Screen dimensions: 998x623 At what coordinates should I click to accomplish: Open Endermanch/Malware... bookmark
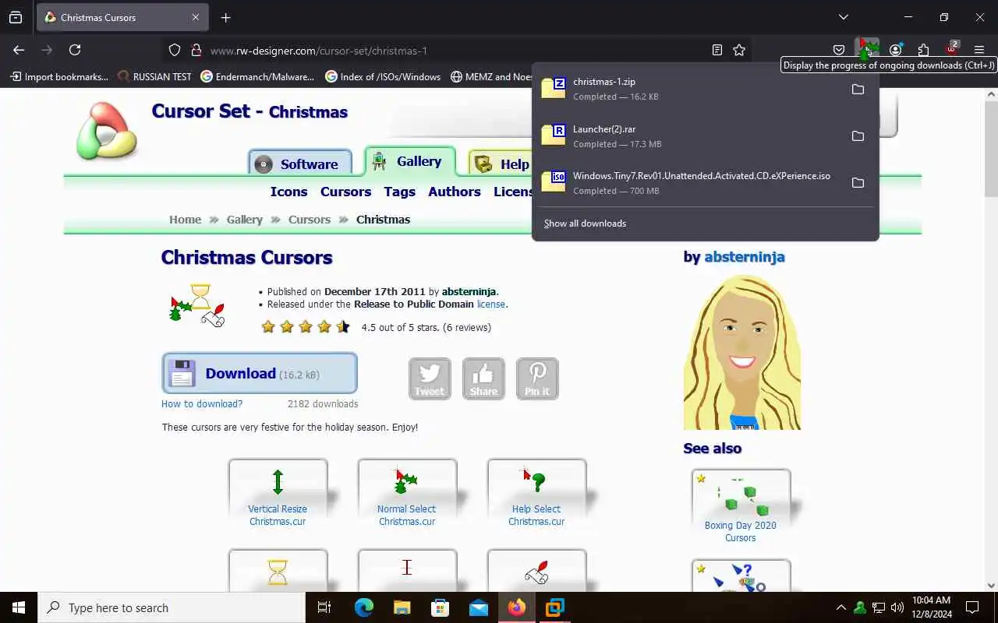click(257, 76)
